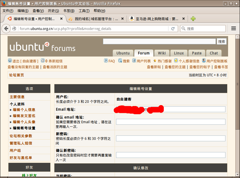Click the Firefox logo in title bar
The height and width of the screenshot is (178, 240).
tap(4, 3)
